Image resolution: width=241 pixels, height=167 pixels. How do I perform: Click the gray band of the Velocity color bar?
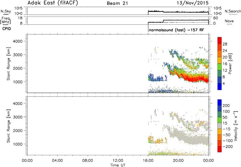coord(220,126)
